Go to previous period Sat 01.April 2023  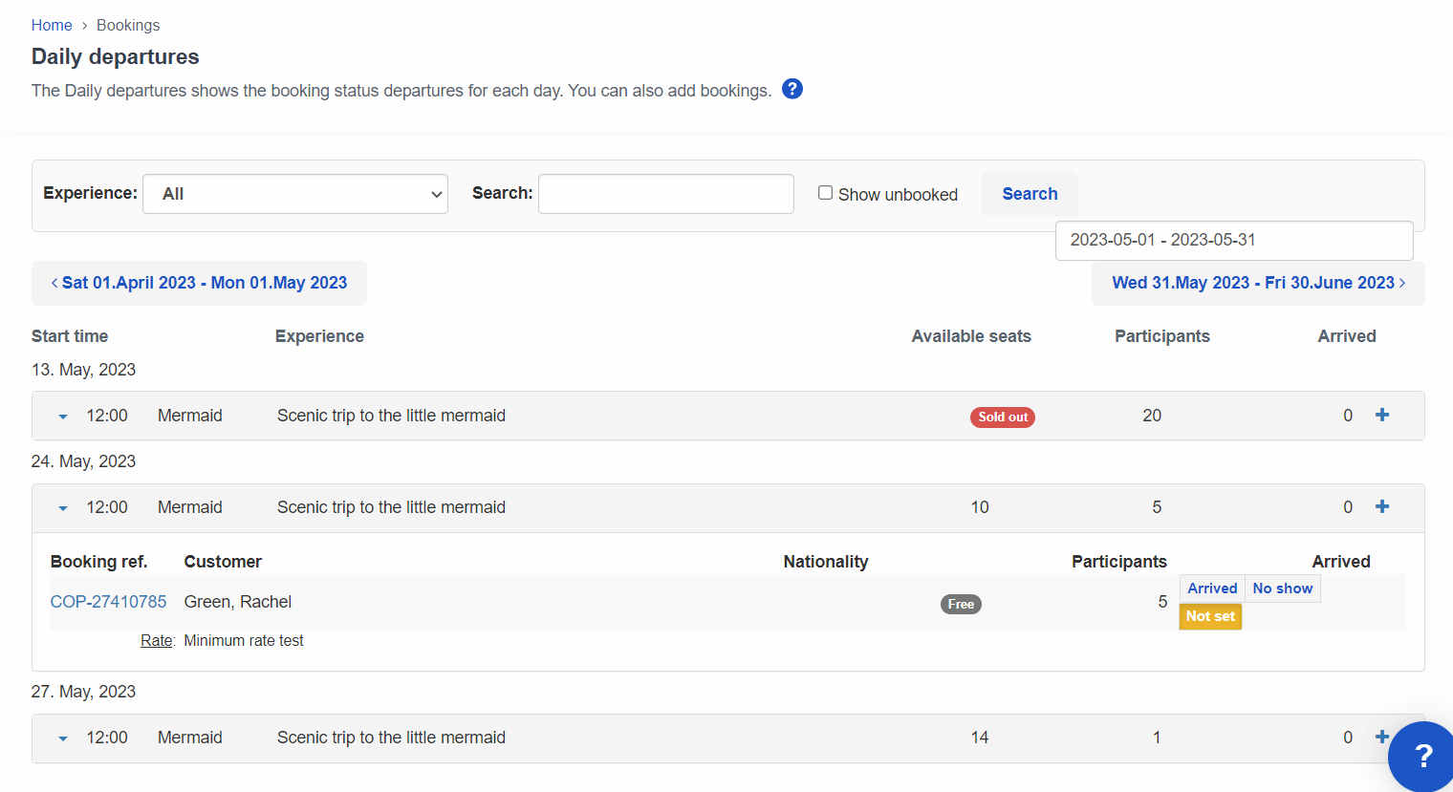point(199,283)
